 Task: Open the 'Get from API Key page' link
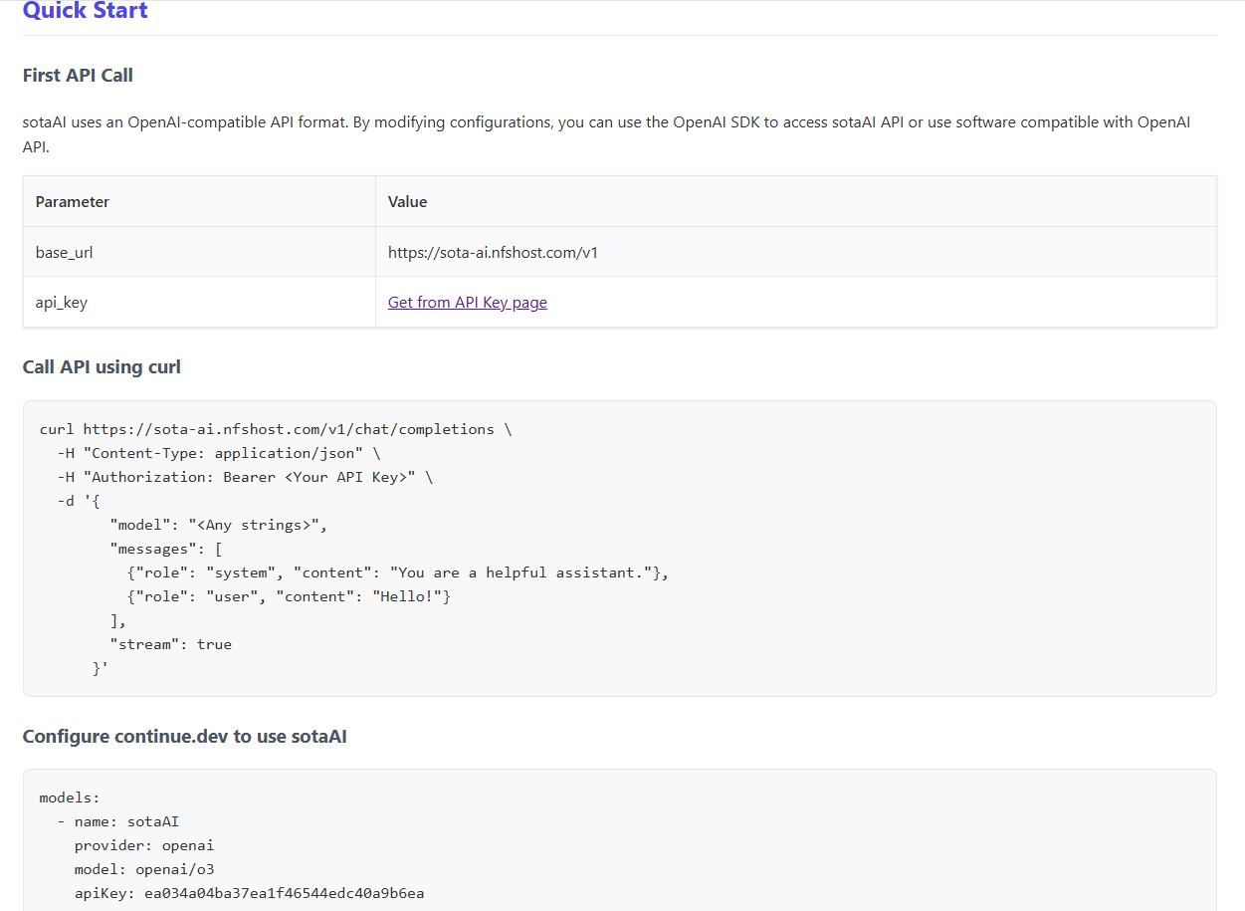(x=468, y=303)
